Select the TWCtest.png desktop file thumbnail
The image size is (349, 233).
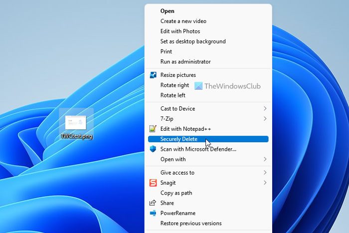coord(76,122)
